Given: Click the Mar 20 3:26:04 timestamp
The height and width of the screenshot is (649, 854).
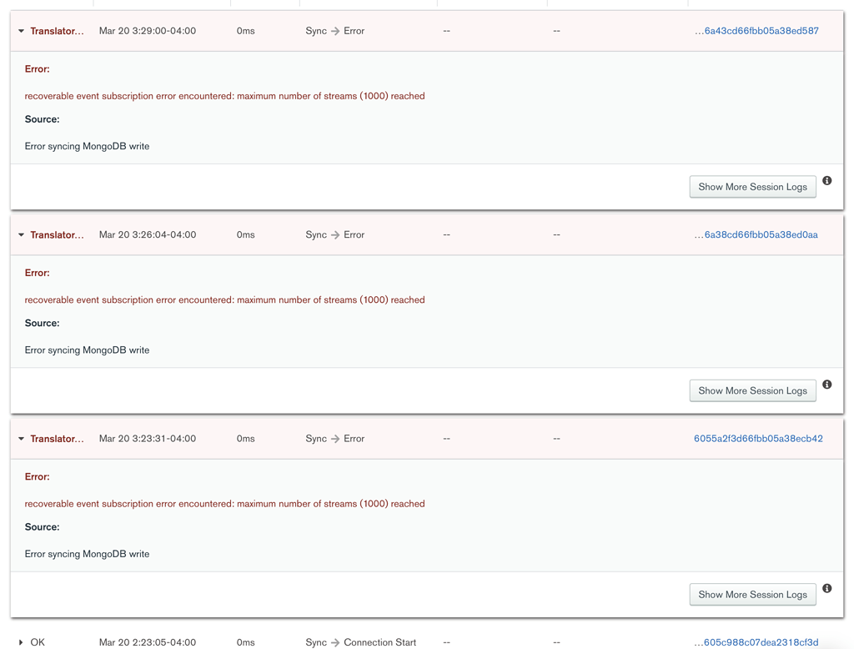Looking at the screenshot, I should pyautogui.click(x=148, y=235).
